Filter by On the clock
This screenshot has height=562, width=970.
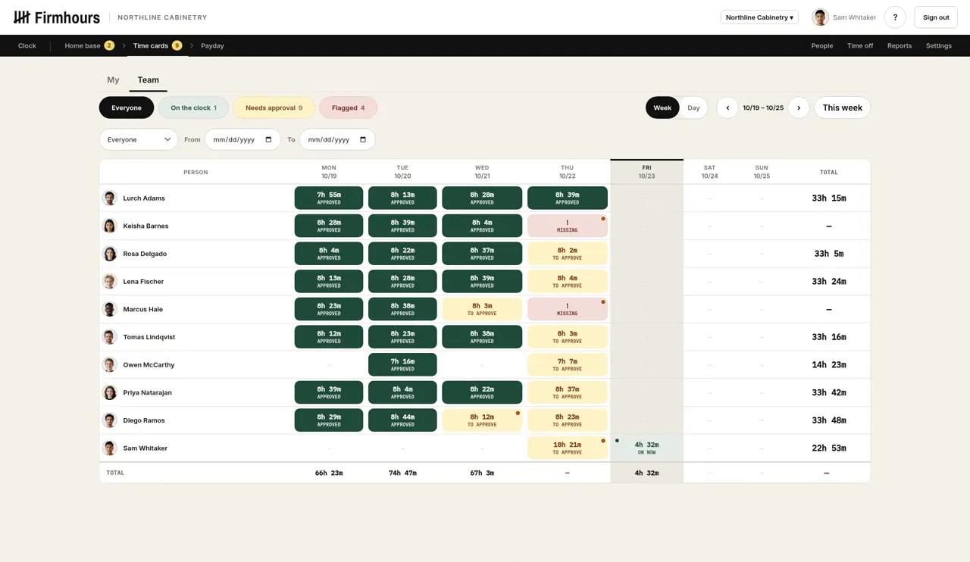pos(193,108)
